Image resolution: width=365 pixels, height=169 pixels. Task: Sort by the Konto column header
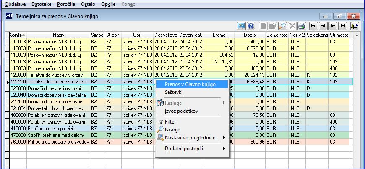click(x=18, y=35)
